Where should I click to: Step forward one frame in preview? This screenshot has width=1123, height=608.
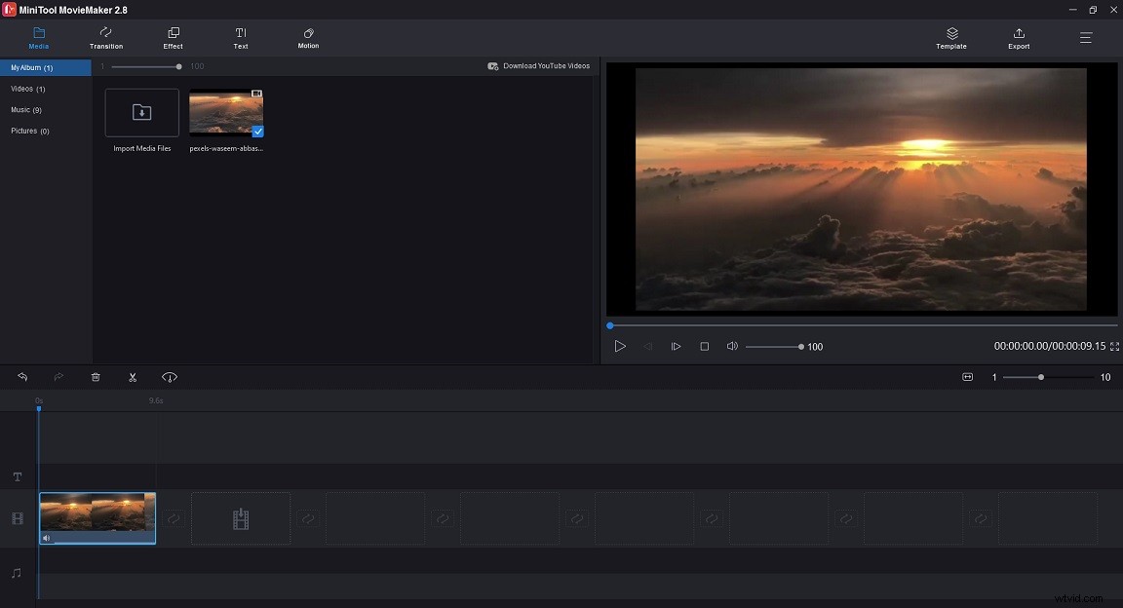[676, 346]
